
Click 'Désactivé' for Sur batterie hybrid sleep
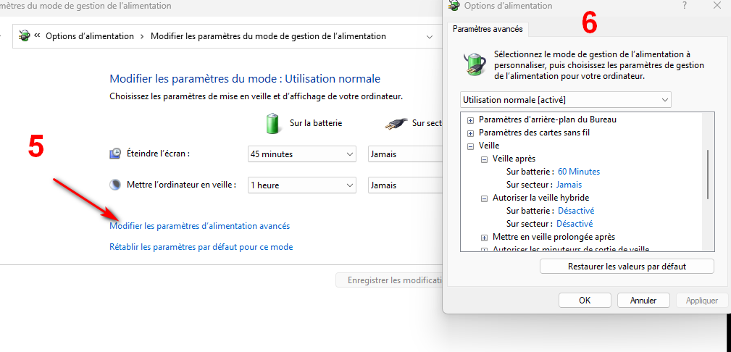point(576,211)
